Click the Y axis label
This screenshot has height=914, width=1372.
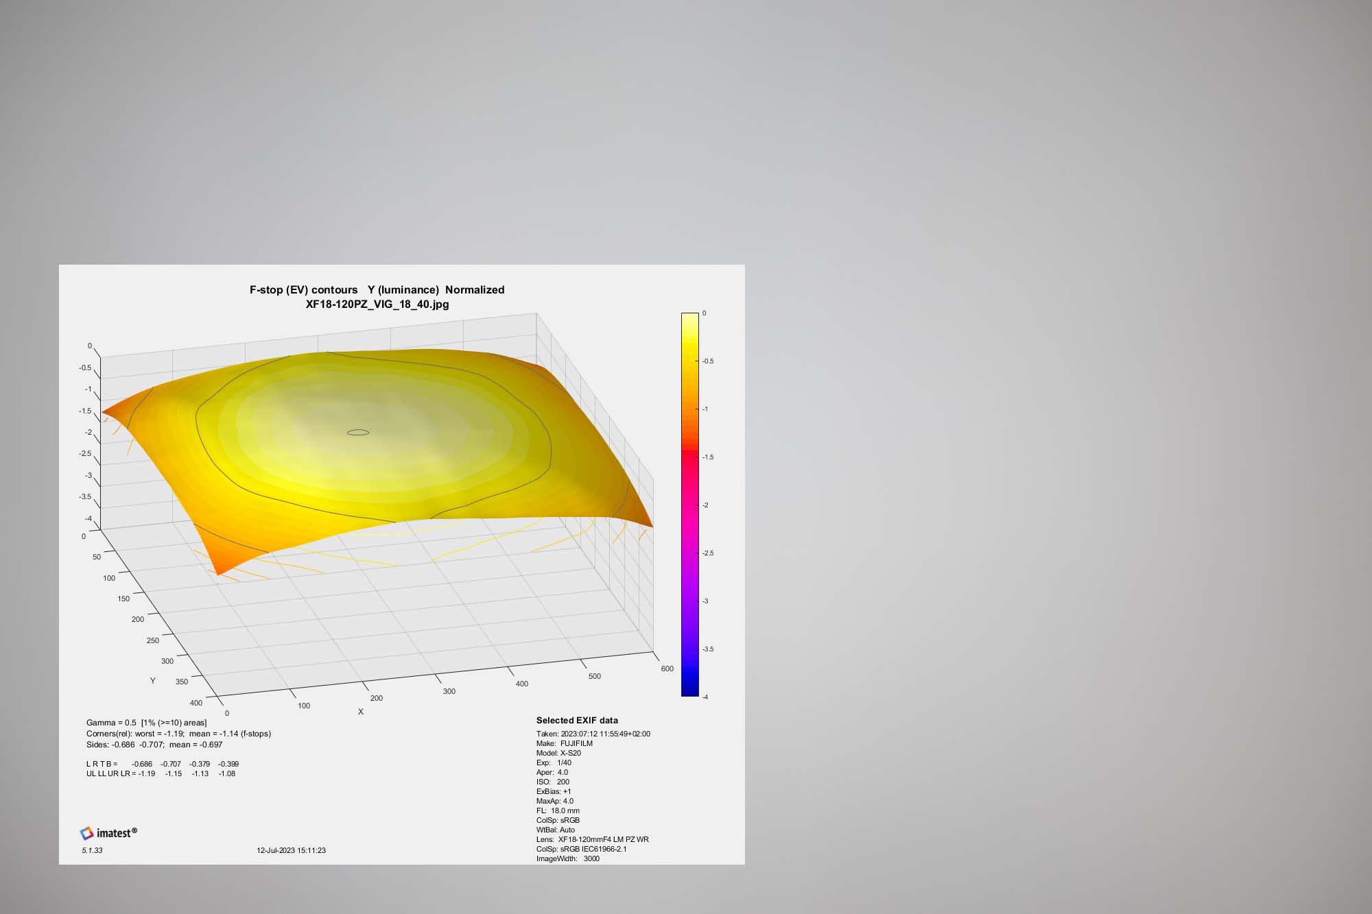point(153,681)
